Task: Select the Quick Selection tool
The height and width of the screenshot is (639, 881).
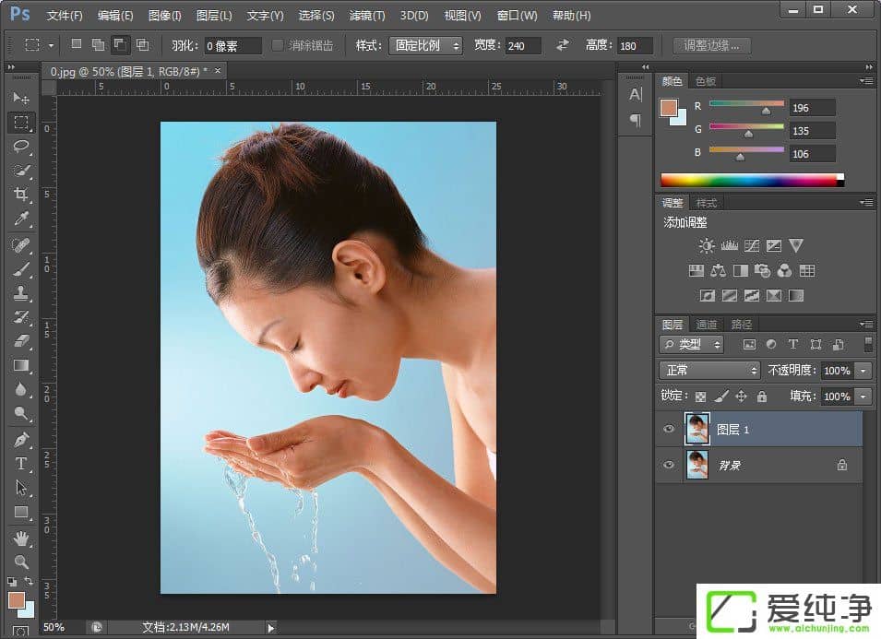Action: click(21, 171)
